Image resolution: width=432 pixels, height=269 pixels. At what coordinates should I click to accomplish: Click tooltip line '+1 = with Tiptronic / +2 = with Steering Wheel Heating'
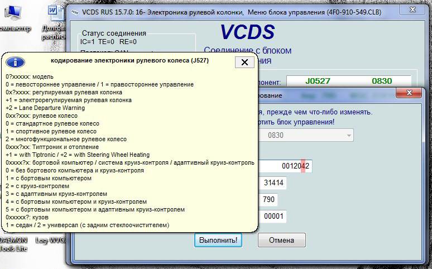point(78,155)
